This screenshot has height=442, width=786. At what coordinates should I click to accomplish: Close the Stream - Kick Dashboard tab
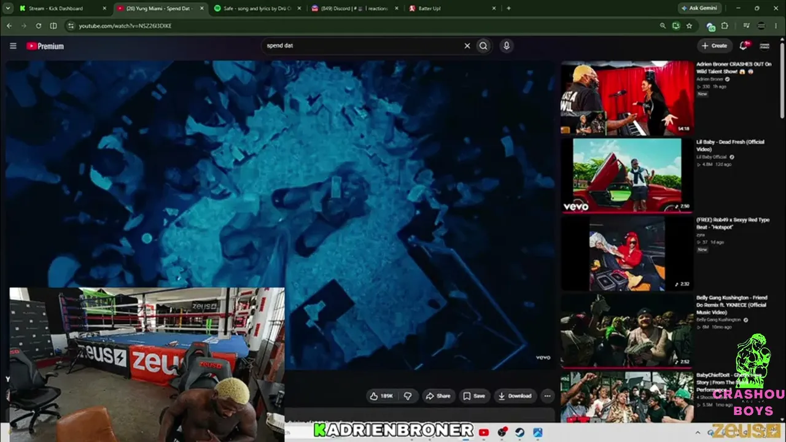tap(104, 9)
